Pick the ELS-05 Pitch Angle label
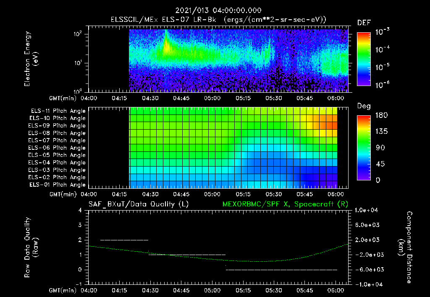Screen dimensions: 430x297 pos(57,155)
